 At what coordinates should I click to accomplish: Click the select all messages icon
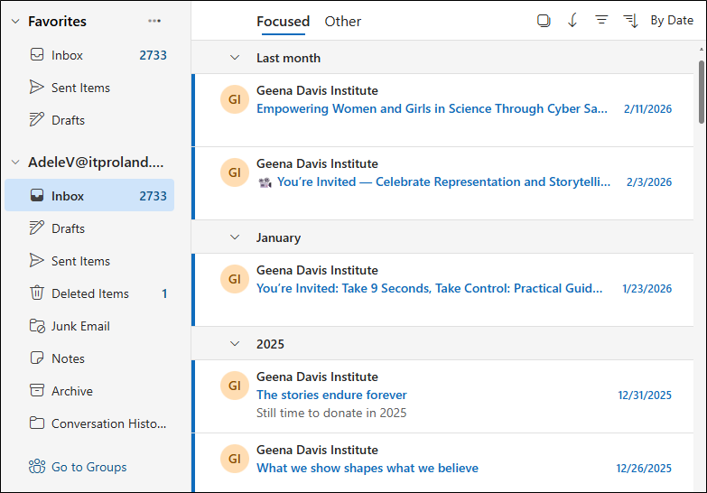click(x=544, y=21)
